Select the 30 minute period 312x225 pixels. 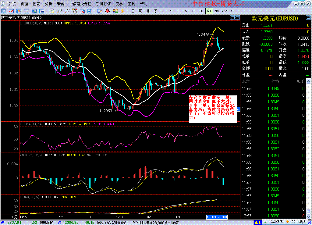[x=201, y=11]
